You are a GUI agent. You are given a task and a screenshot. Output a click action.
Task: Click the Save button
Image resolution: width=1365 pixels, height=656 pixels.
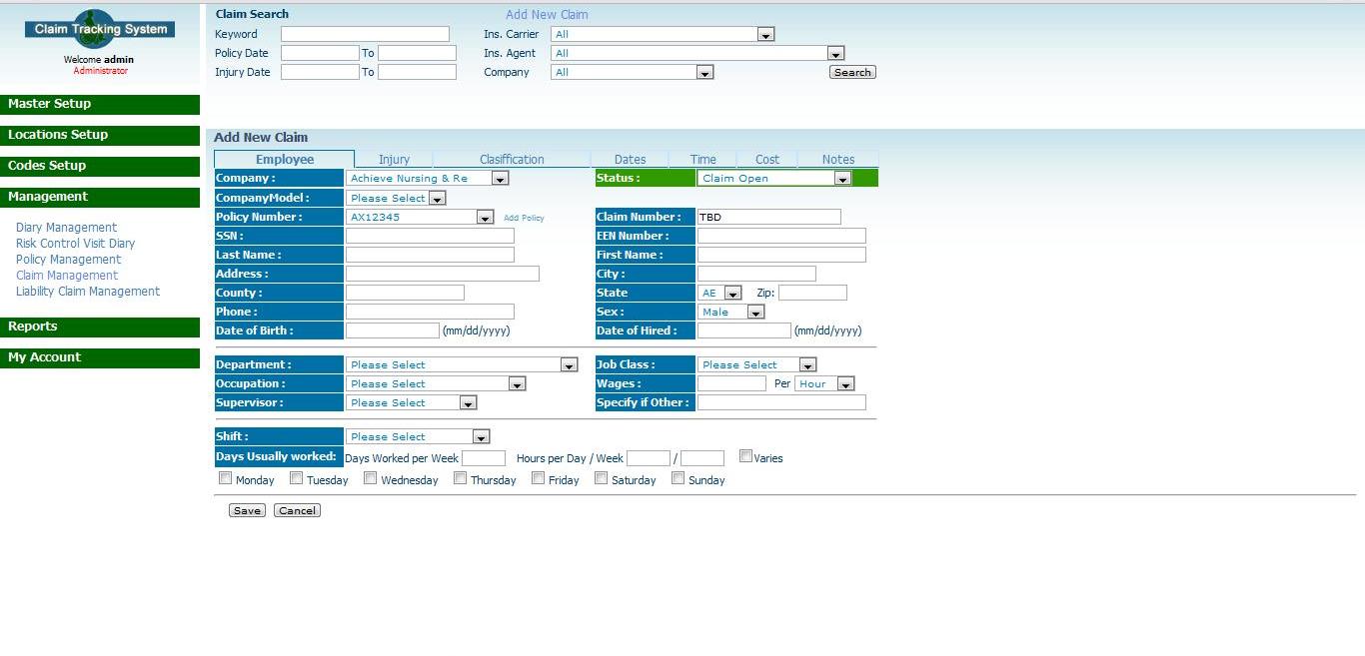247,510
